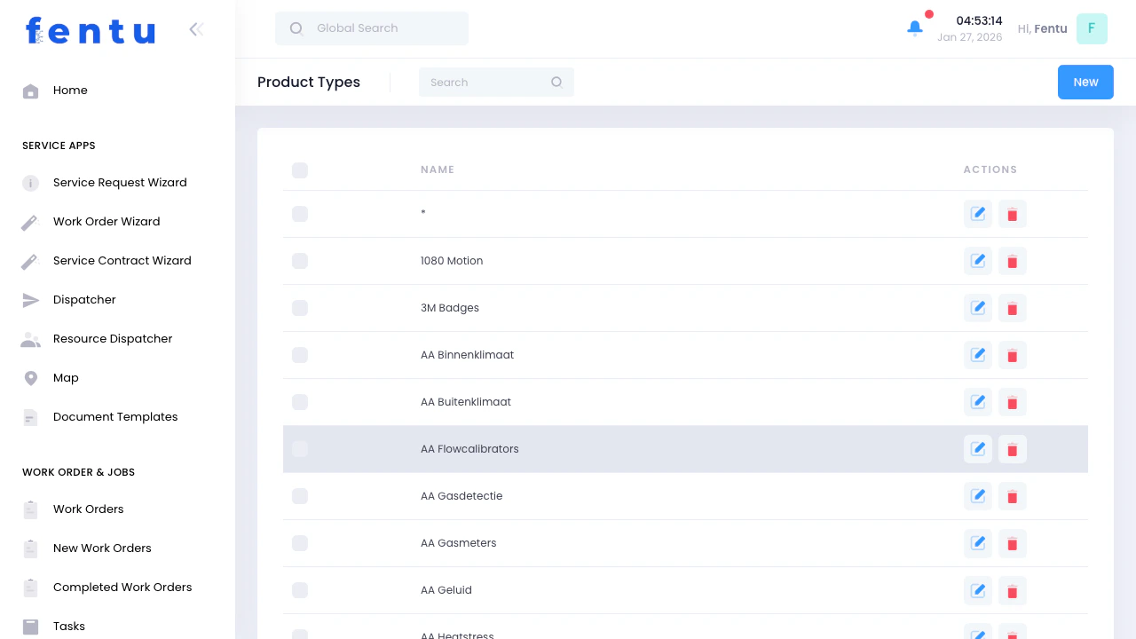
Task: Click the Fentu logo at top left
Action: click(x=90, y=30)
